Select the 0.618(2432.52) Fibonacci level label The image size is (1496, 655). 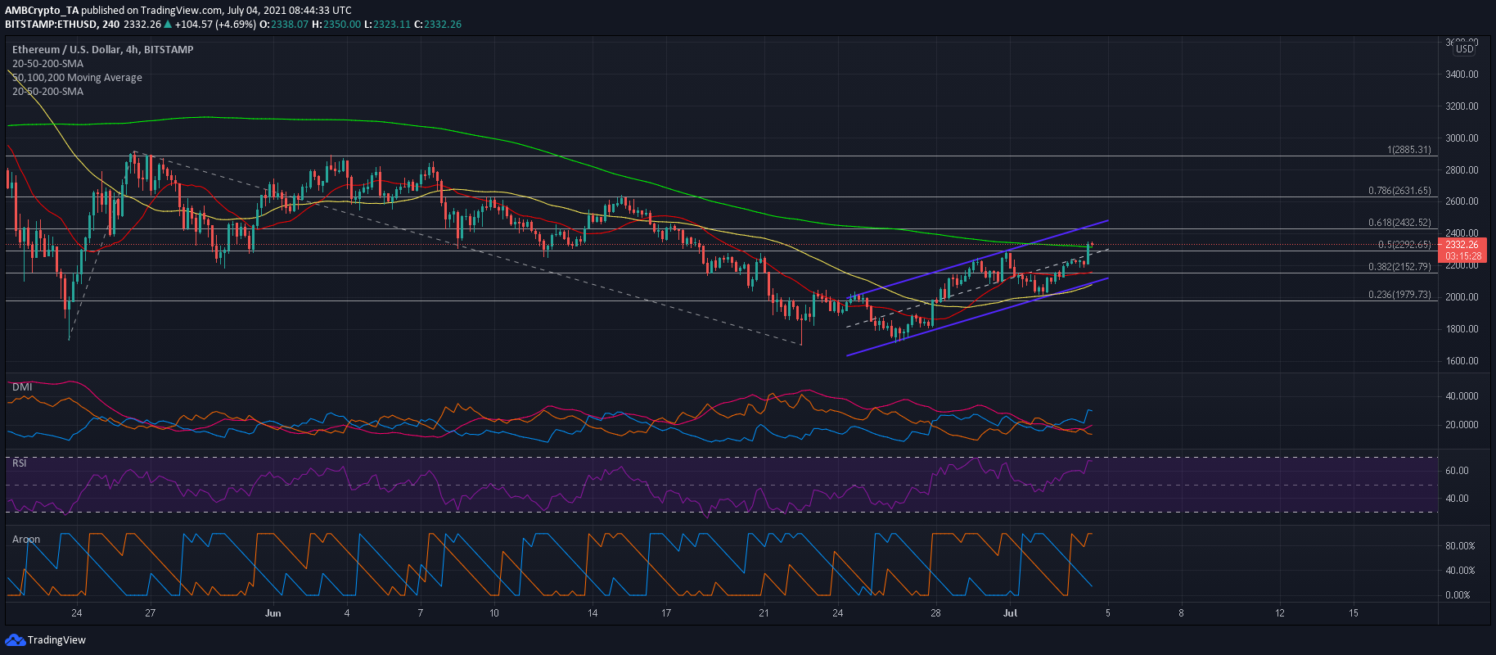pos(1399,223)
